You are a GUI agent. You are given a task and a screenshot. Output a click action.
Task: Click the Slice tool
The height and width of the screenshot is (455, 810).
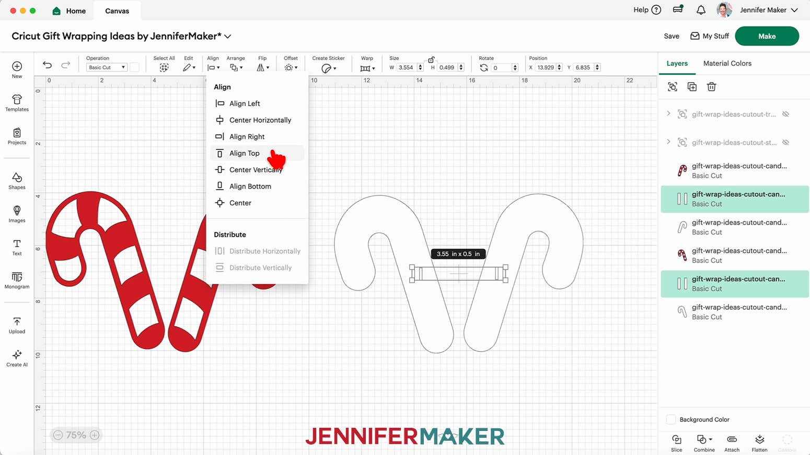point(677,442)
